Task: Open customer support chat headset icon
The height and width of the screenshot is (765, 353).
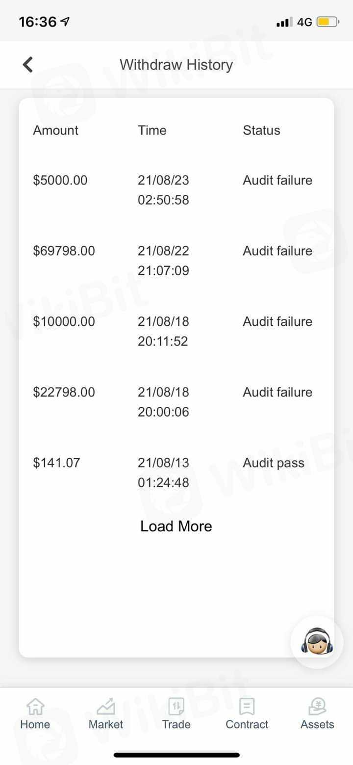Action: [x=317, y=641]
